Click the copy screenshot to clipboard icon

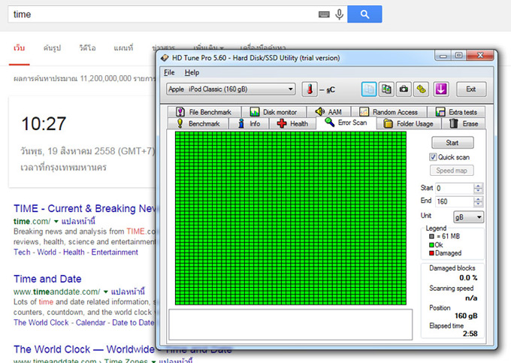click(x=386, y=89)
